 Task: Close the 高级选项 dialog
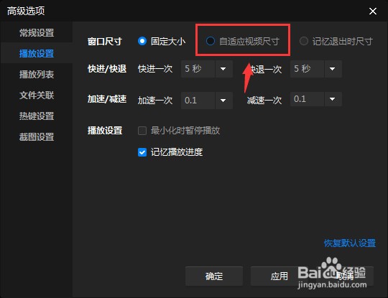tap(373, 11)
